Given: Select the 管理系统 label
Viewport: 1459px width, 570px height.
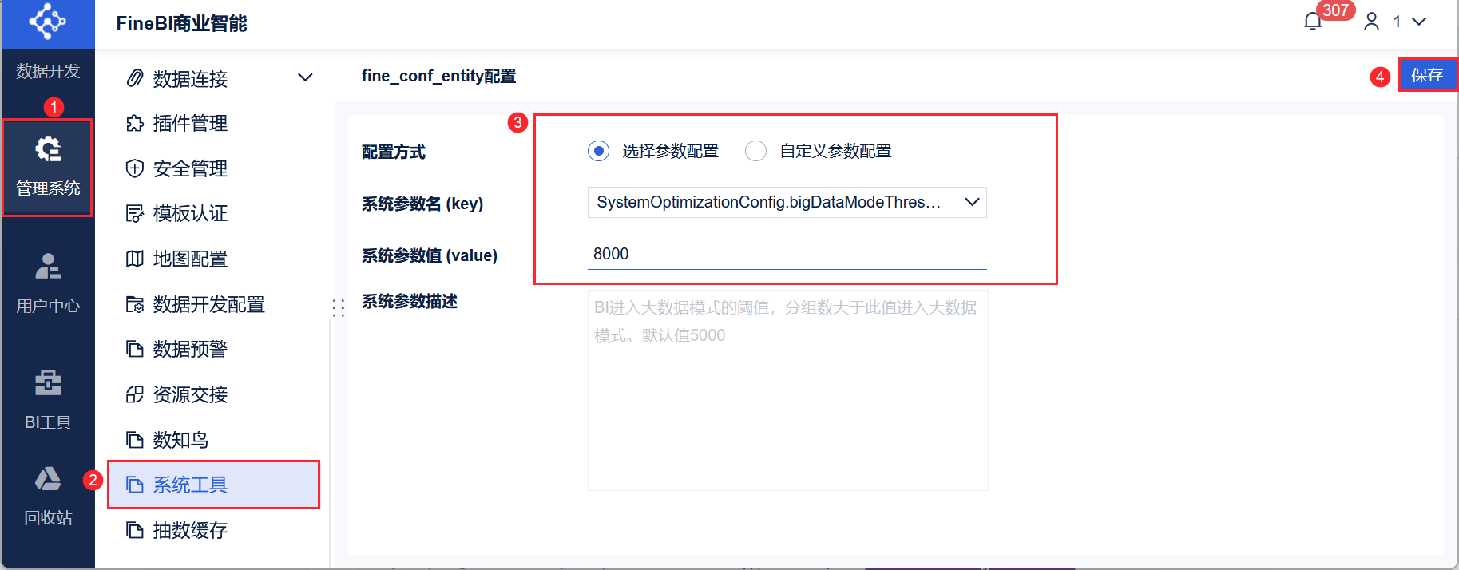Looking at the screenshot, I should [x=48, y=188].
